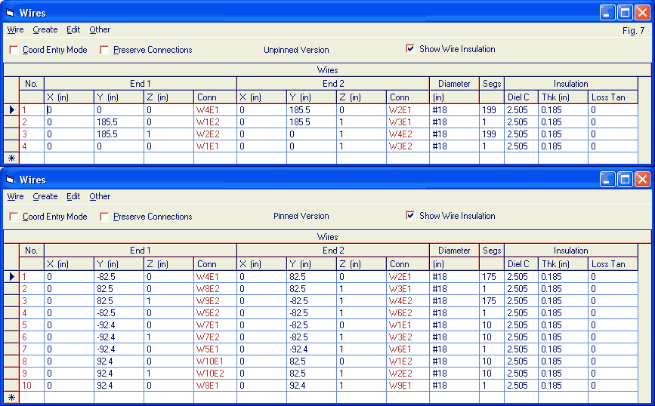Click W6E1 connection in Pinned wire 7
The image size is (655, 406).
tap(408, 349)
